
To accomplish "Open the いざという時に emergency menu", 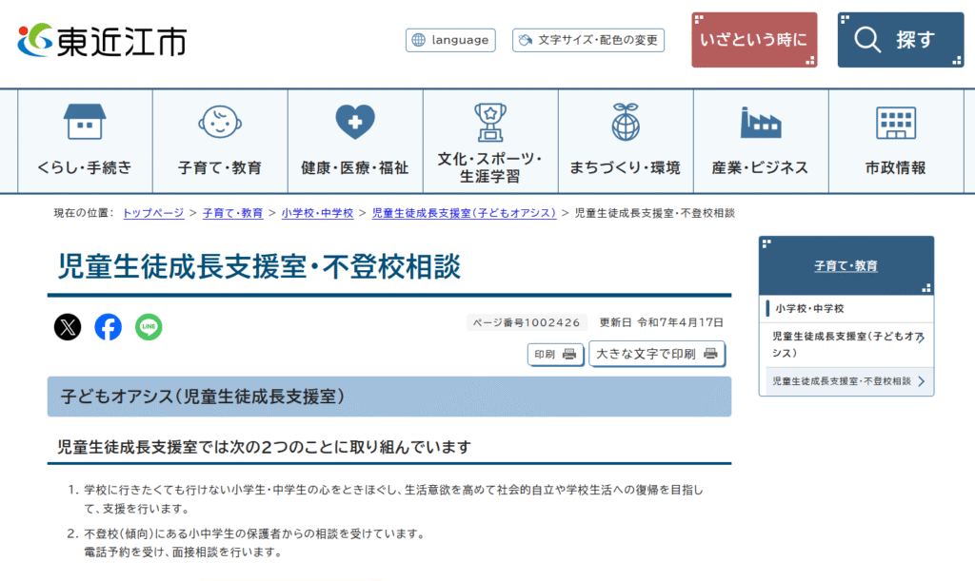I will click(x=753, y=39).
